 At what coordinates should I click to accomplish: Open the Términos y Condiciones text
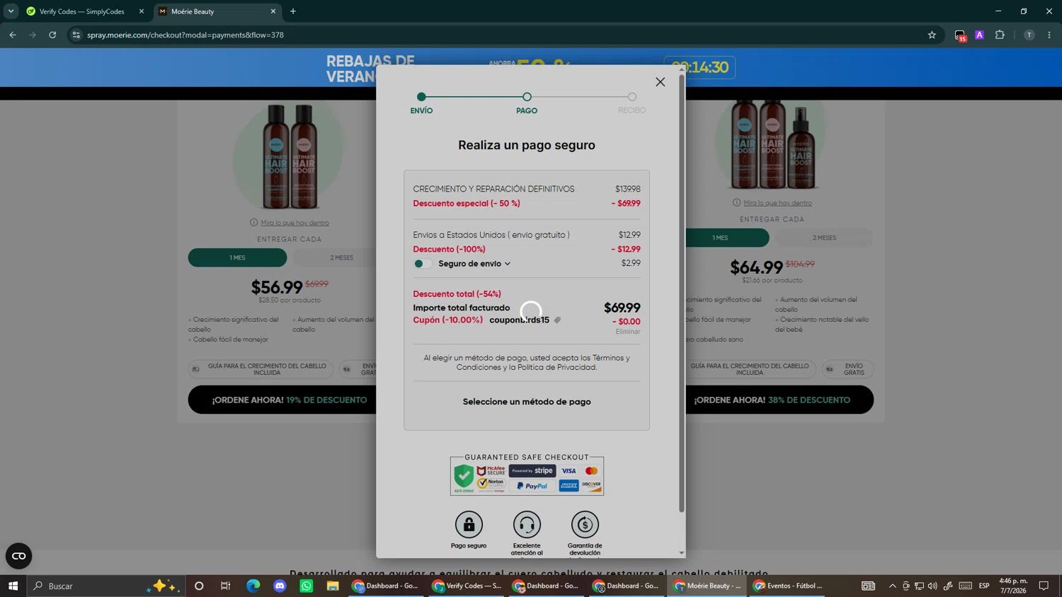pos(542,362)
